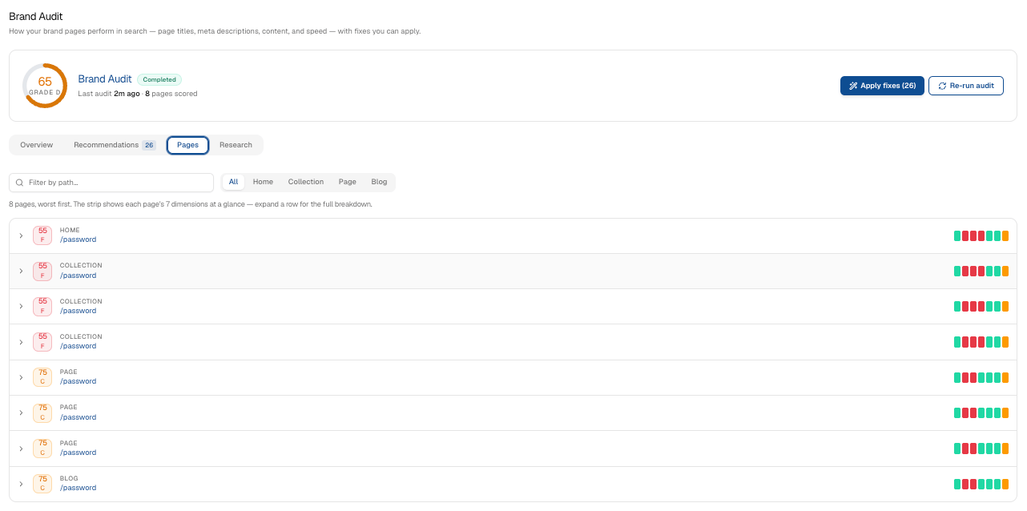
Task: Click the magnifier icon in the path filter
Action: pos(19,183)
